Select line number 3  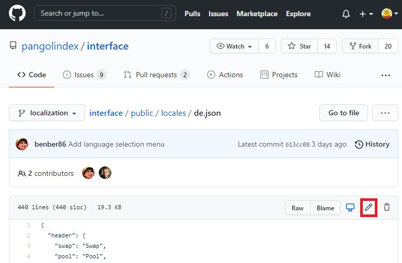29,246
